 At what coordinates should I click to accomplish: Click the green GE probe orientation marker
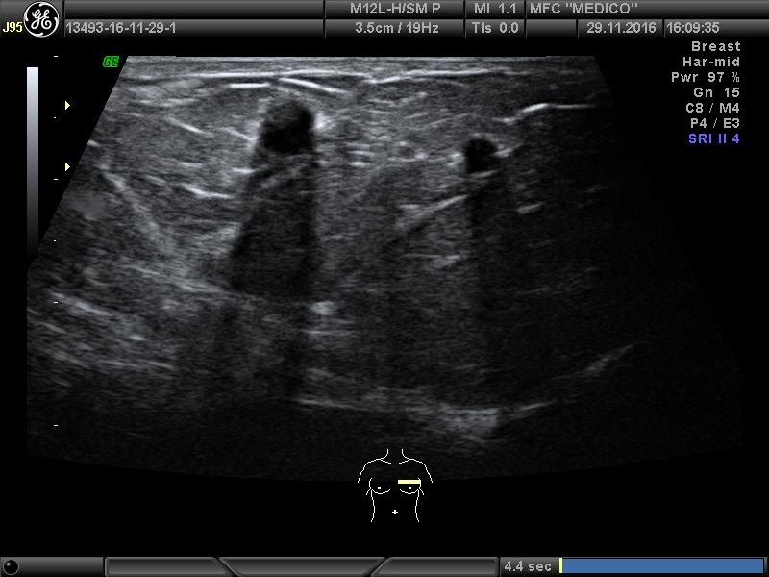pyautogui.click(x=111, y=62)
